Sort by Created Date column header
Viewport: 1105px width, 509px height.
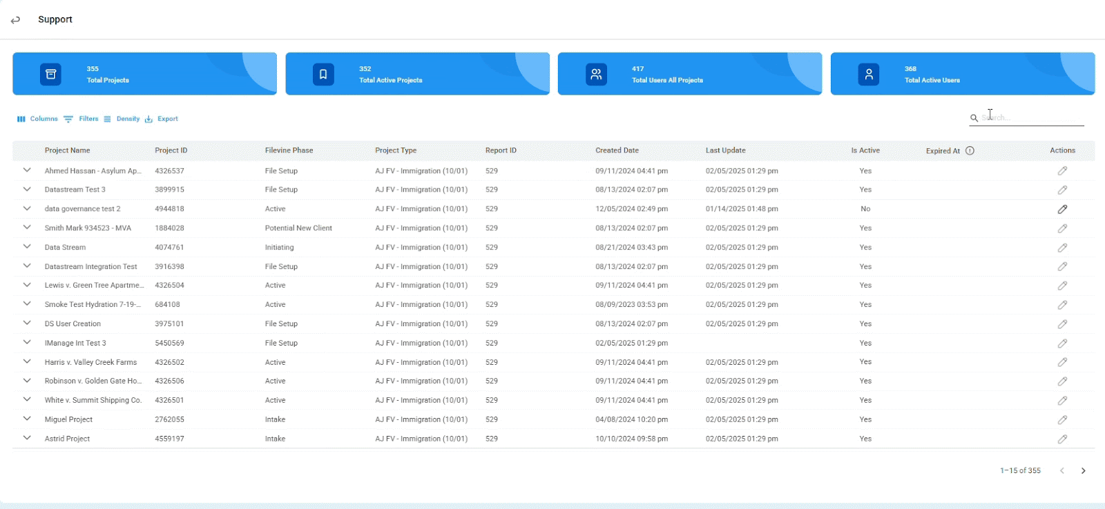[x=617, y=150]
